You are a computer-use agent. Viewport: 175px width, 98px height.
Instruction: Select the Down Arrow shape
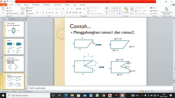(x=117, y=11)
